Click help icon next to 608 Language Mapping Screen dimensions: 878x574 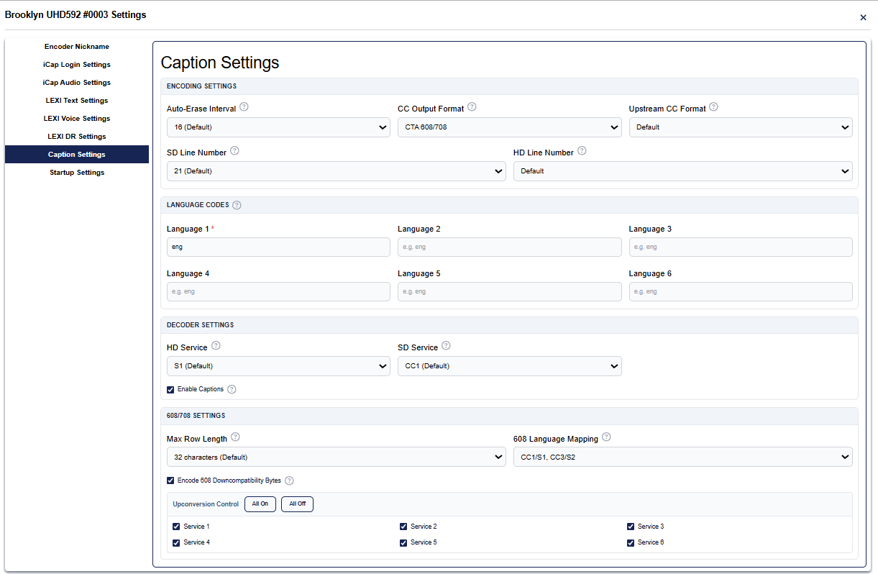(x=606, y=437)
